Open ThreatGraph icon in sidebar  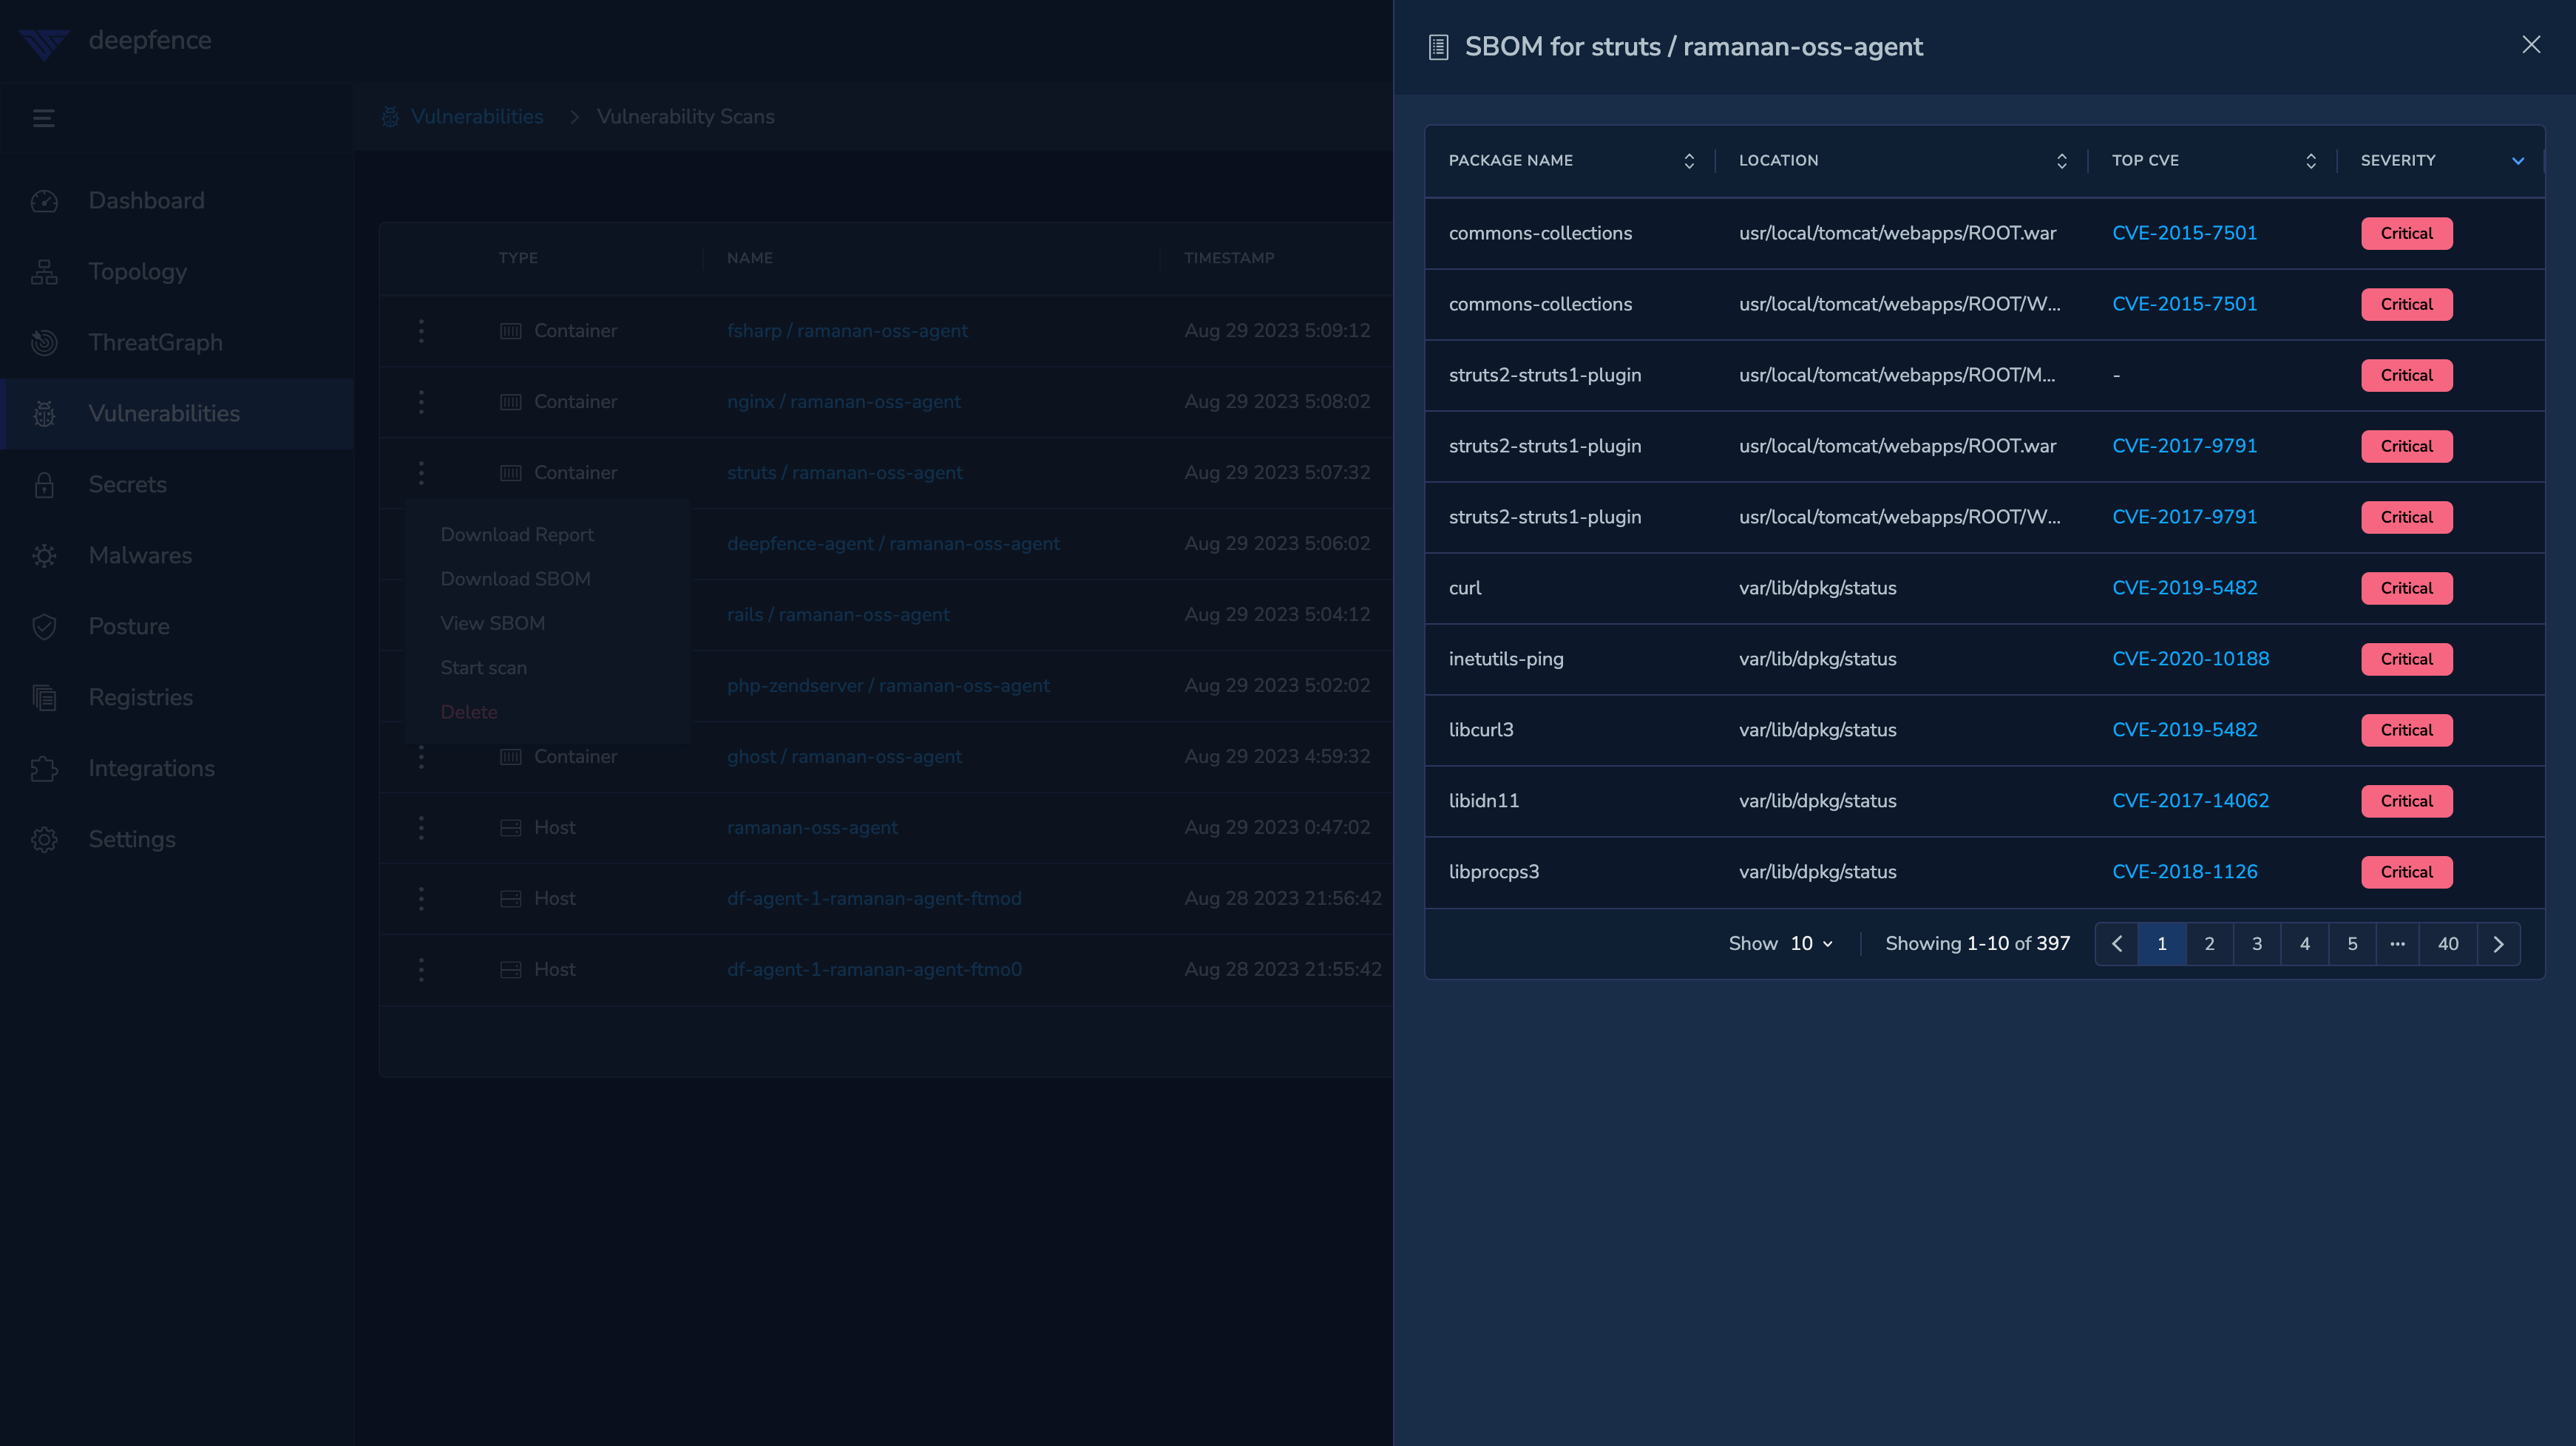[44, 342]
